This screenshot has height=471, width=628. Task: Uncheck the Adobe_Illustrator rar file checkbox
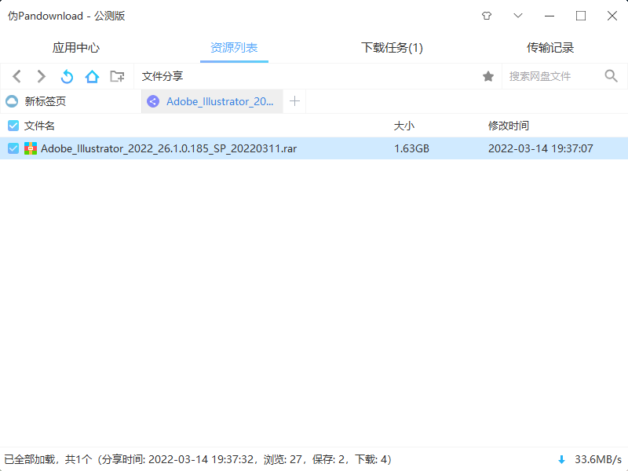13,148
